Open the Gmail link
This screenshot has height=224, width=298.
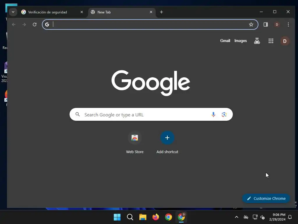tap(225, 41)
